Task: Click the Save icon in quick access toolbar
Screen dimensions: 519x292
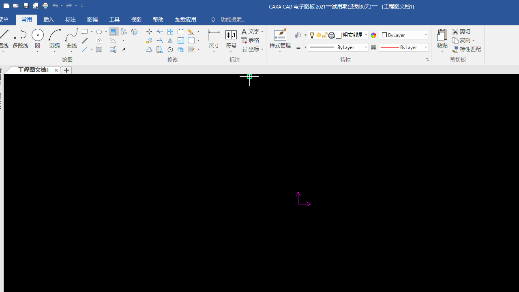Action: [26, 6]
